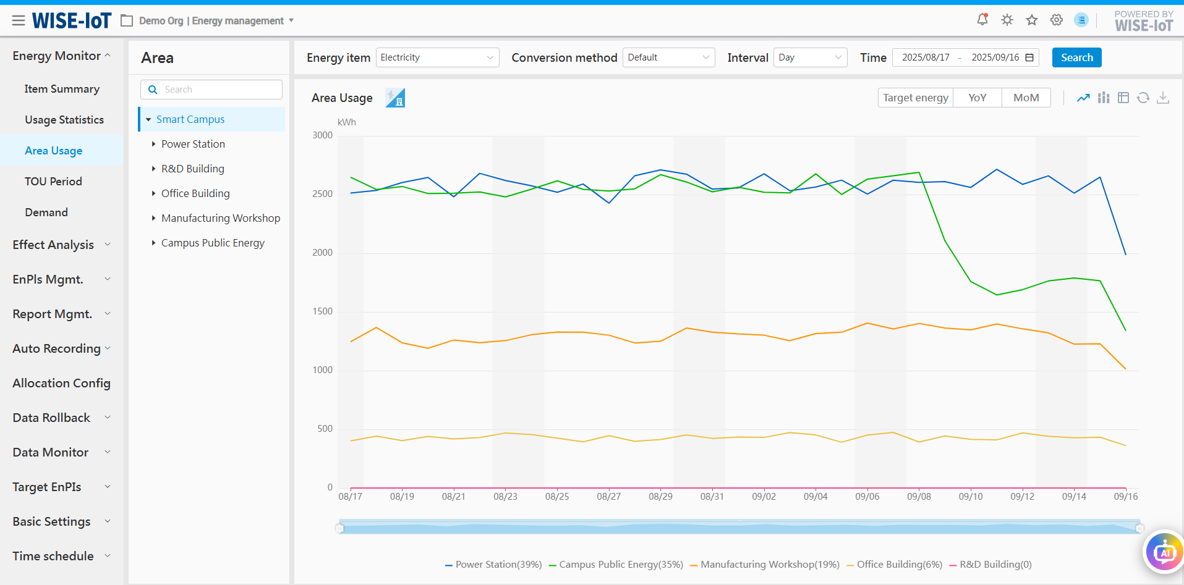Click the sun theme icon
The height and width of the screenshot is (585, 1184).
click(x=1007, y=20)
